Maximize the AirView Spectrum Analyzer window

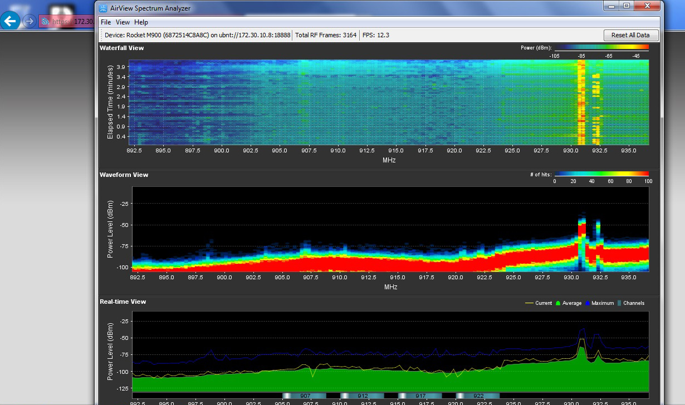(627, 6)
